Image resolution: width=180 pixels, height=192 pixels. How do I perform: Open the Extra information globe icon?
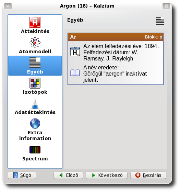(x=35, y=123)
